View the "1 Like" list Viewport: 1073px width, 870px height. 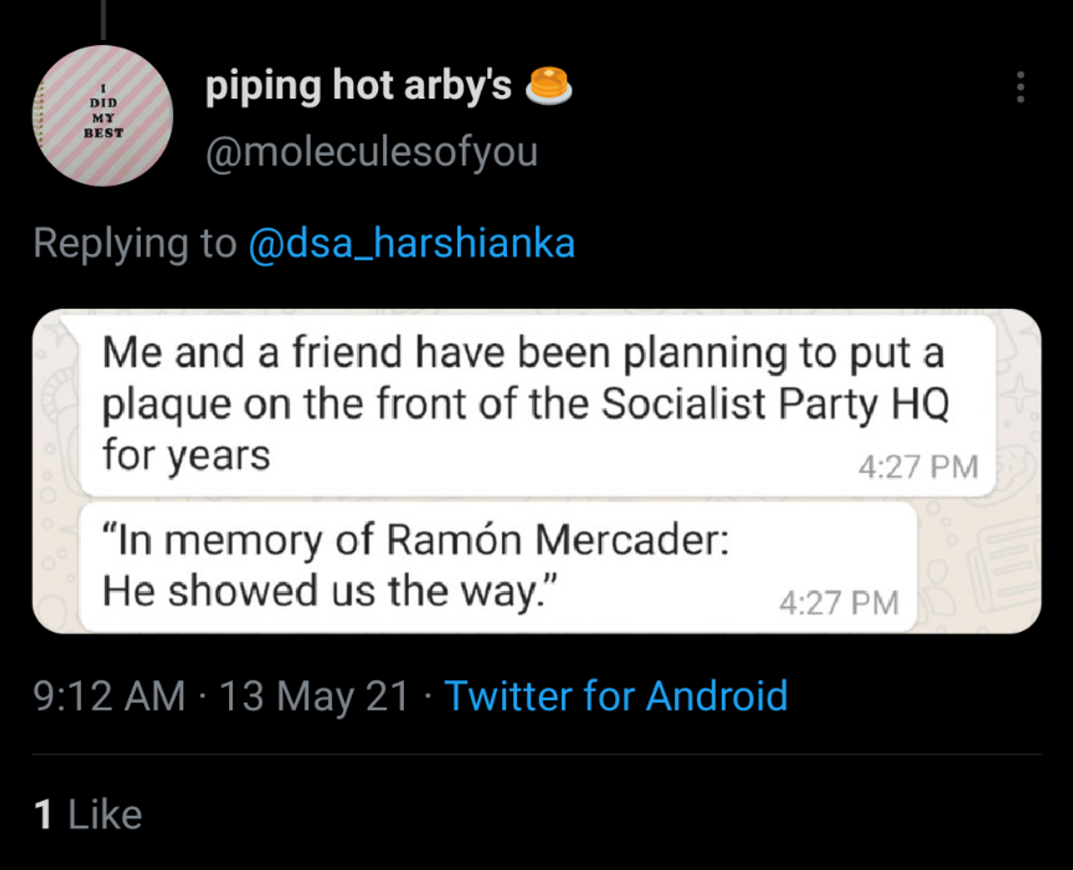(x=88, y=815)
